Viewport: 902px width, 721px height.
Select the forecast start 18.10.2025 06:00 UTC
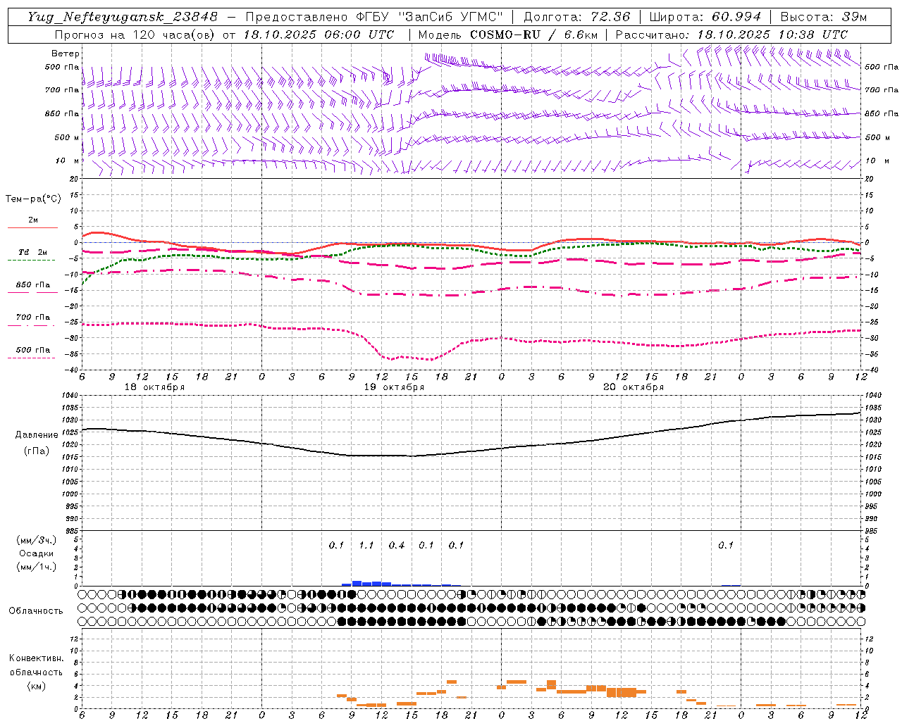coord(319,35)
